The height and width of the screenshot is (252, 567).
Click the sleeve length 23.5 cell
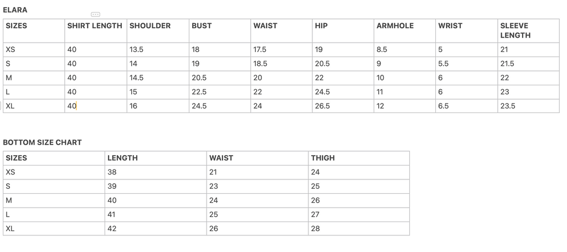[x=528, y=106]
